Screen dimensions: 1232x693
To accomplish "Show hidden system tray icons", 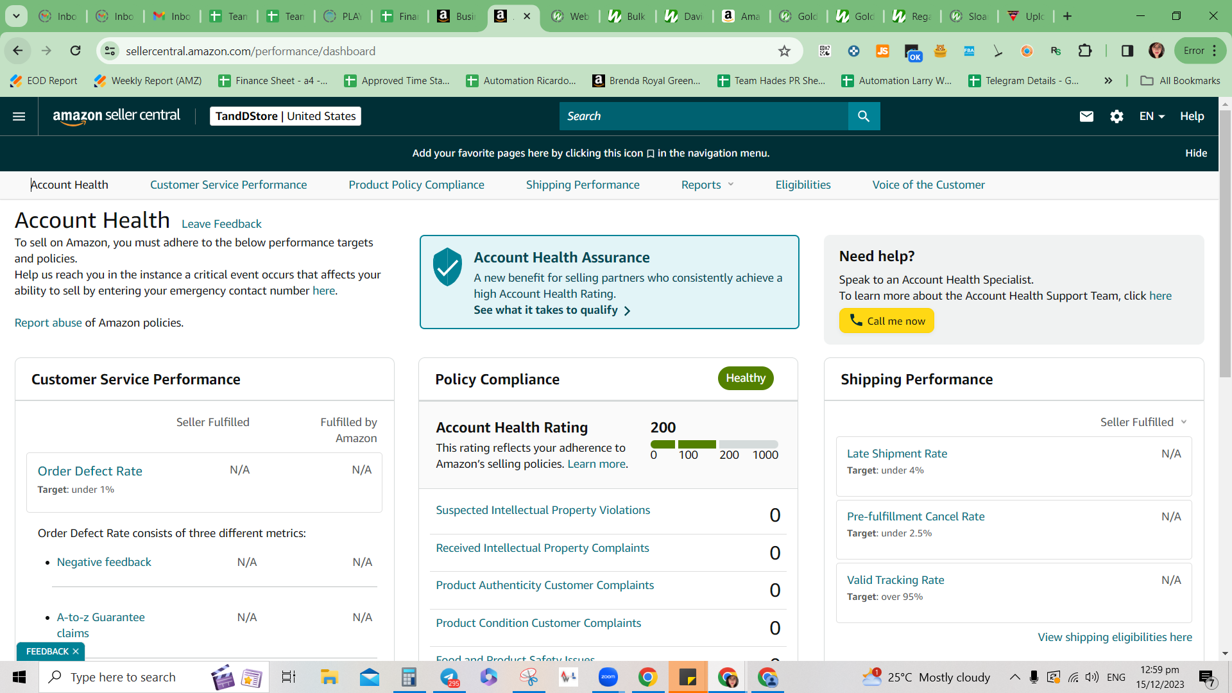I will (1014, 677).
